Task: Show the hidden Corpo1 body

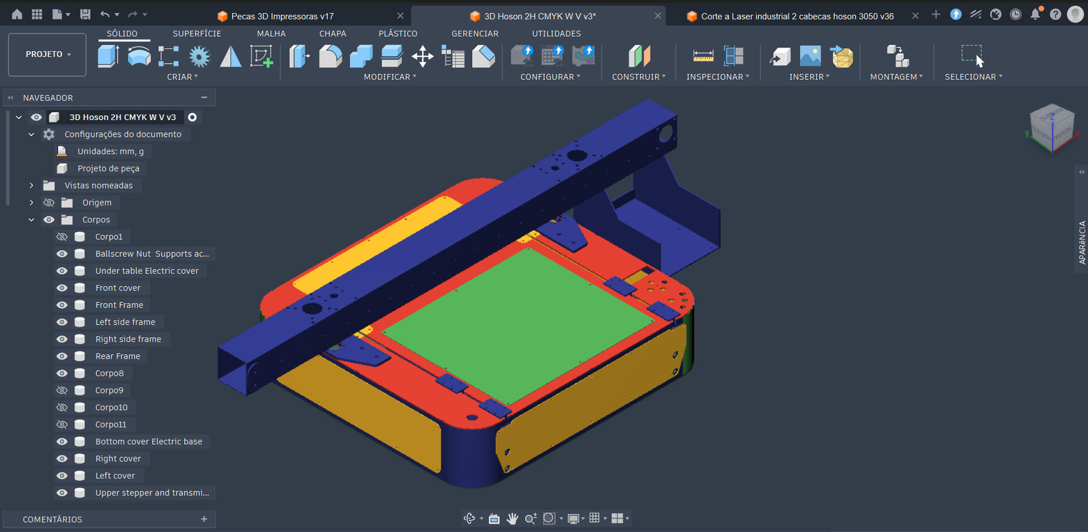Action: click(x=62, y=237)
